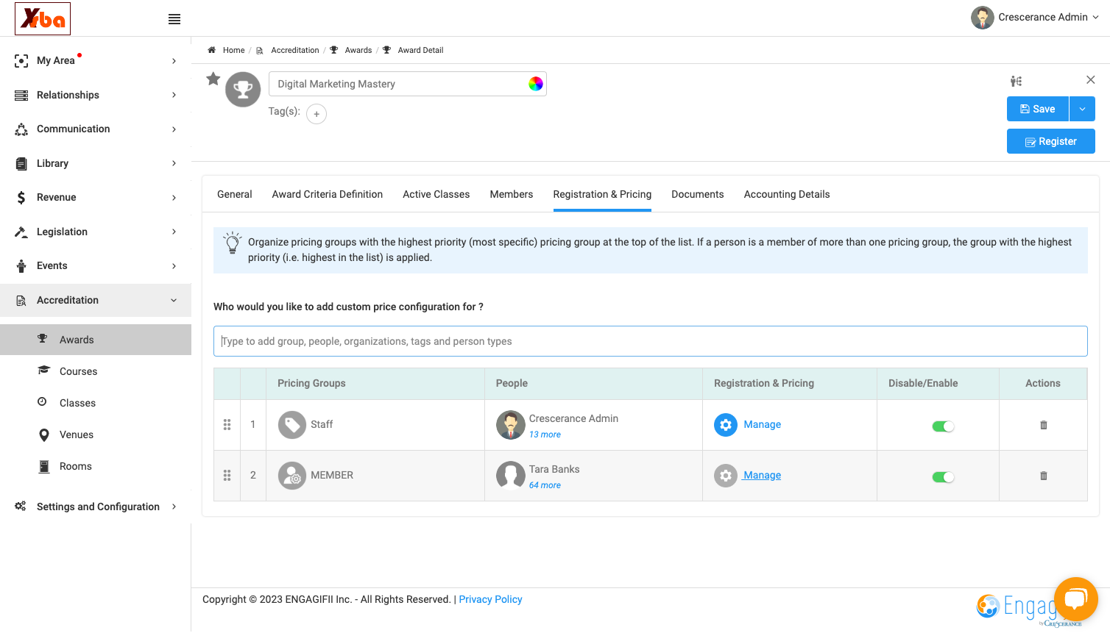Open Save dropdown arrow
This screenshot has height=633, width=1110.
[x=1082, y=109]
